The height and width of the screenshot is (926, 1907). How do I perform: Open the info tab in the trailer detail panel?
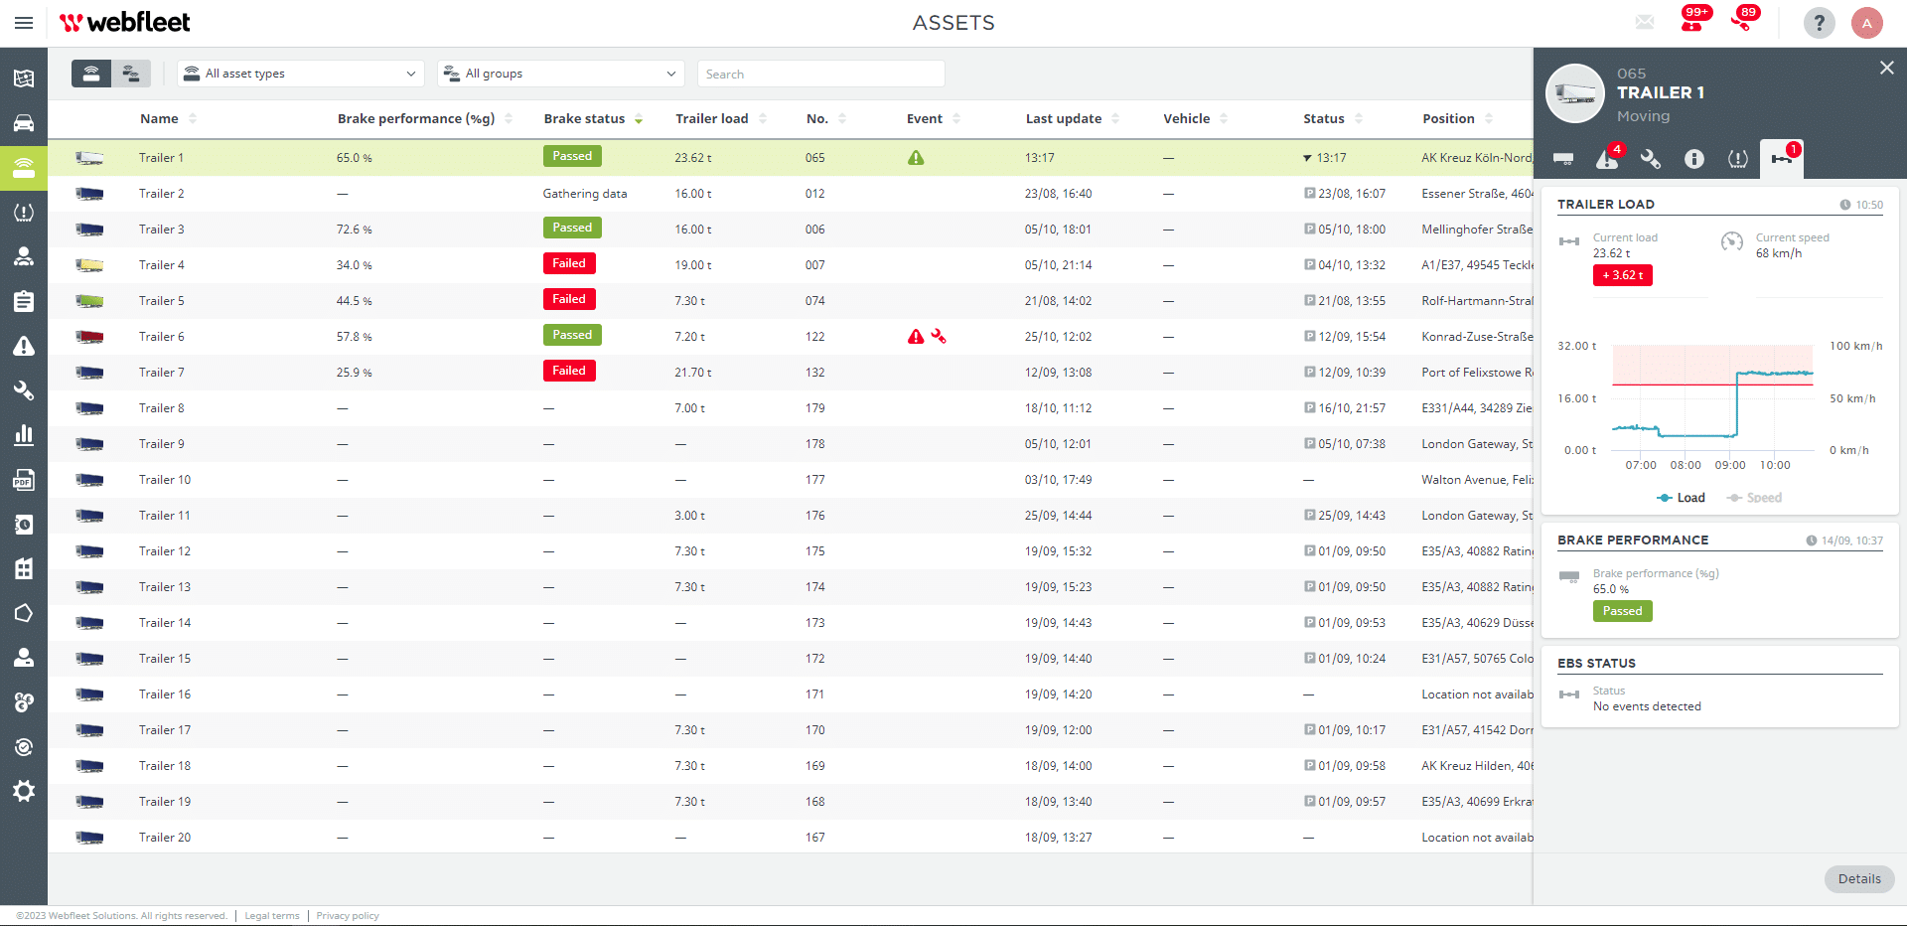coord(1694,159)
